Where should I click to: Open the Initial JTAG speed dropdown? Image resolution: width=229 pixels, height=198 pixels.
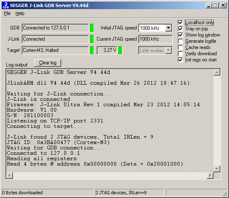point(168,28)
